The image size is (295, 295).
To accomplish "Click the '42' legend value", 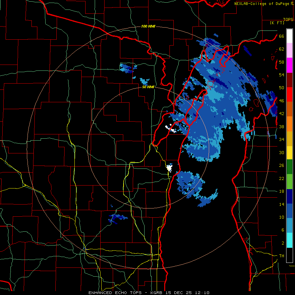I will 282,114.
